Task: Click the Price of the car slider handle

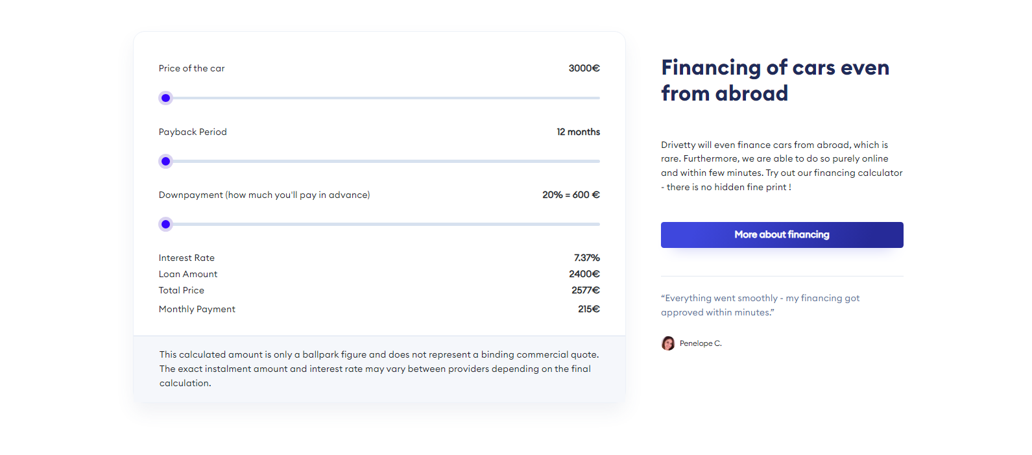Action: tap(166, 98)
